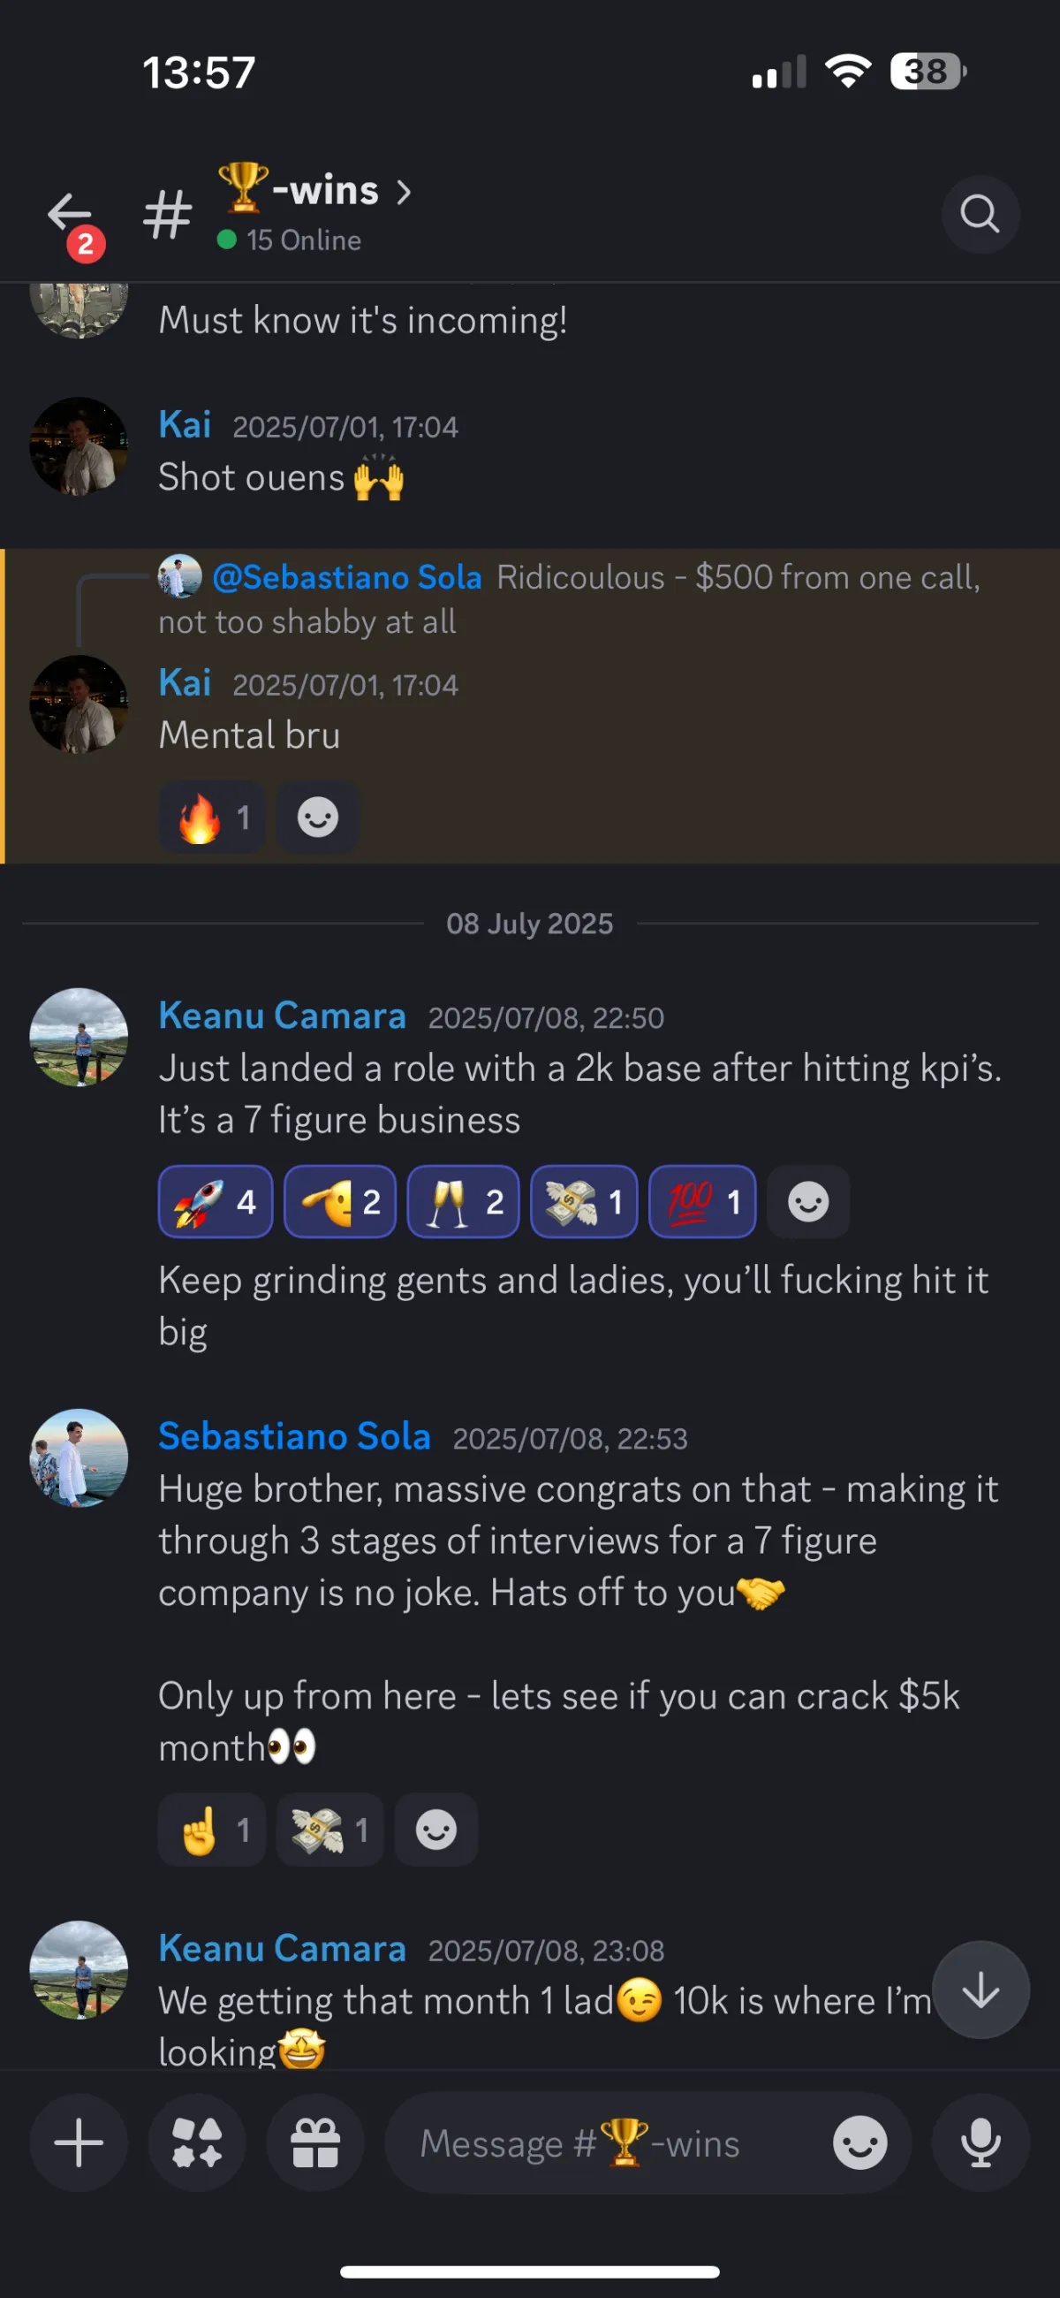Jump to latest messages arrow
The image size is (1060, 2298).
980,1990
